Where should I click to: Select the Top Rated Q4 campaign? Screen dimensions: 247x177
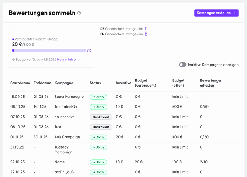66,107
